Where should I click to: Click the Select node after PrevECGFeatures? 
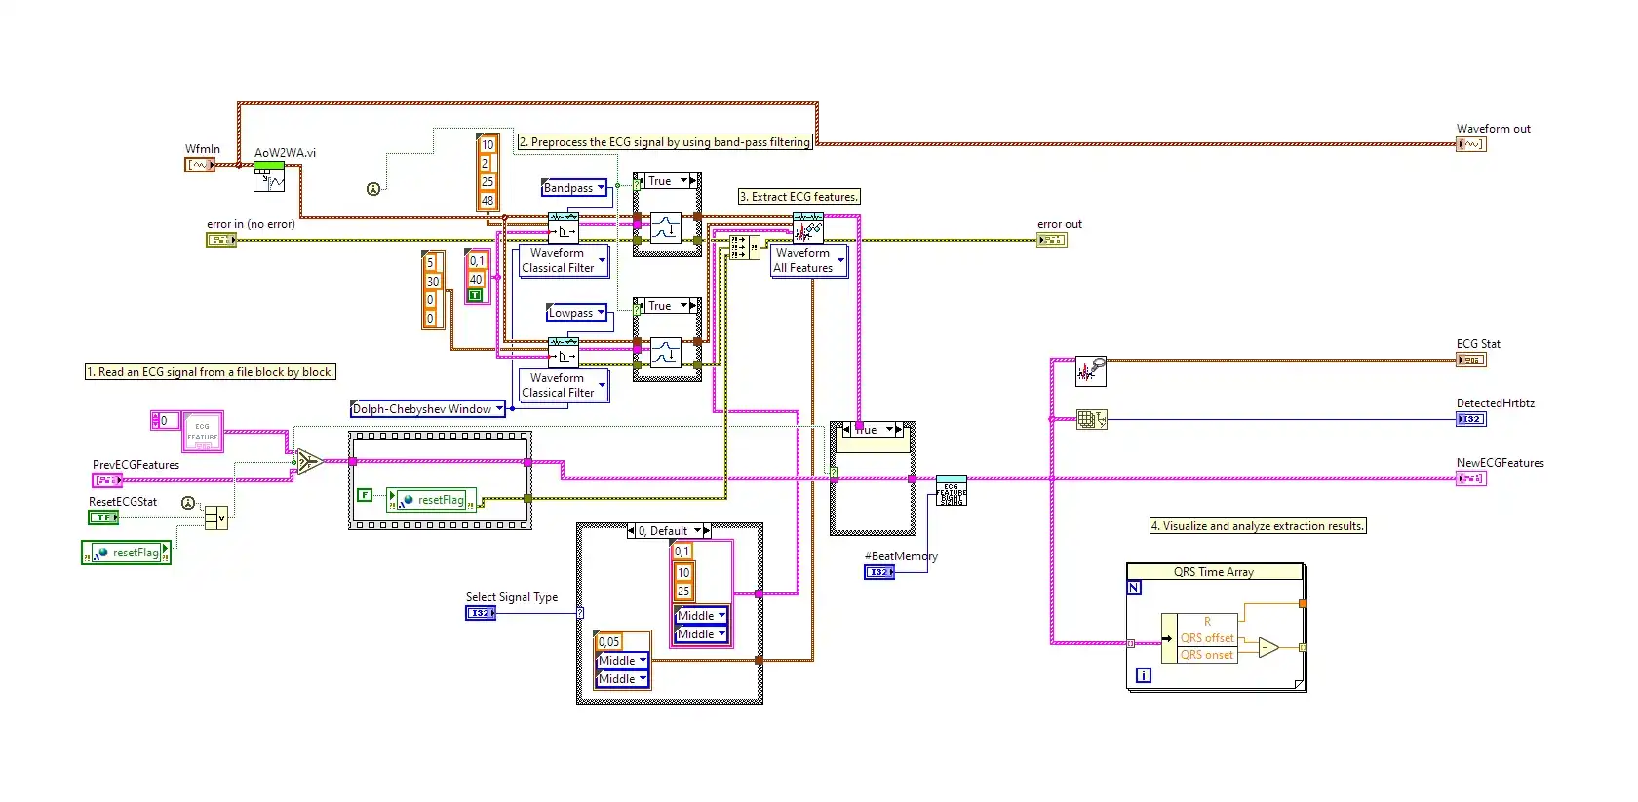(308, 461)
